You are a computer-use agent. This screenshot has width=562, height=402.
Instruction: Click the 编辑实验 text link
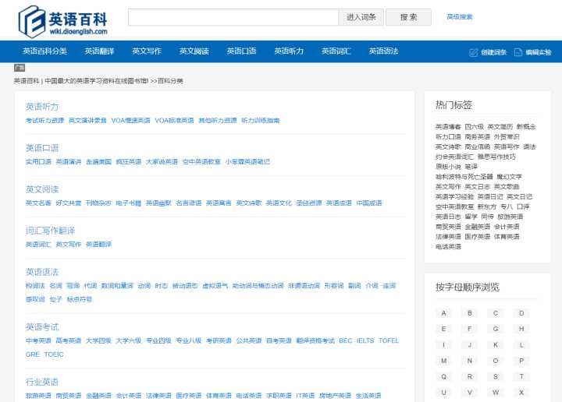(539, 52)
